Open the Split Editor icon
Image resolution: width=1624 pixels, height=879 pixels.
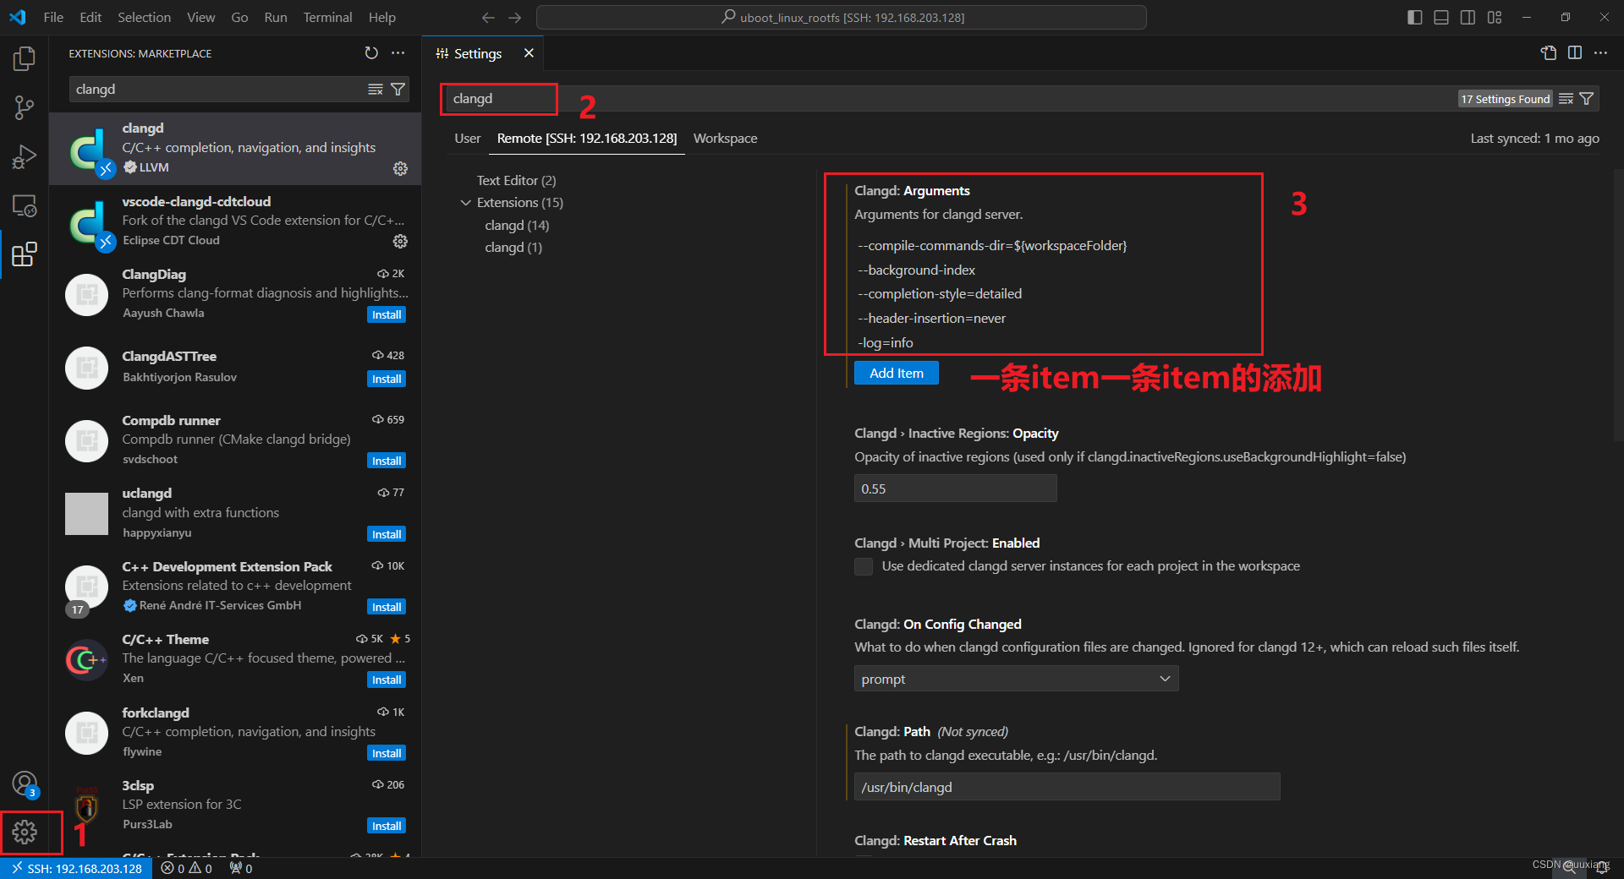1575,52
